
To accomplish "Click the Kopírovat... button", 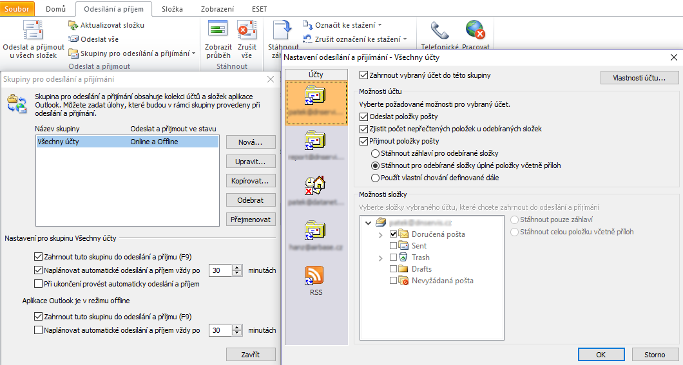I will tap(251, 181).
